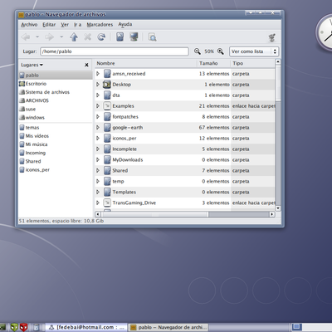Click the Stop loading icon
Viewport: 332px width, 332px height.
[x=88, y=37]
